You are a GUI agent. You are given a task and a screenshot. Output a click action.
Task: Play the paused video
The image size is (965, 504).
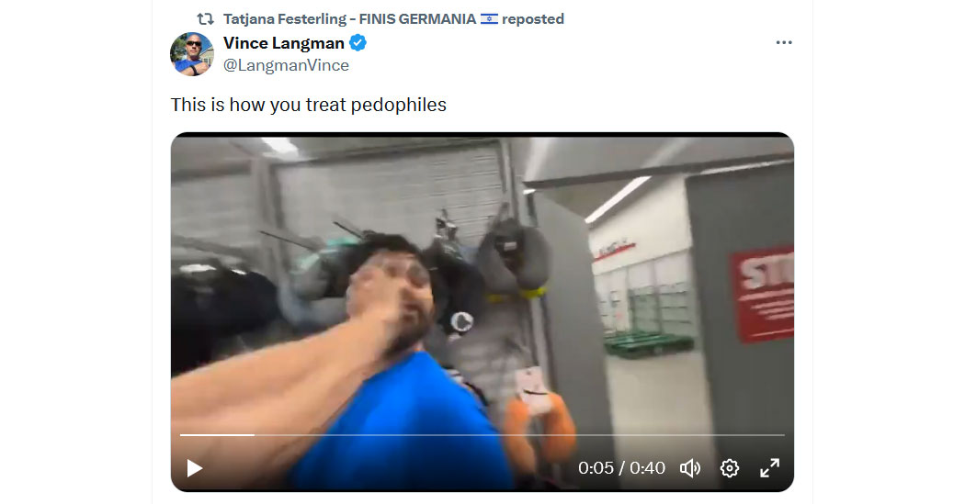click(195, 468)
